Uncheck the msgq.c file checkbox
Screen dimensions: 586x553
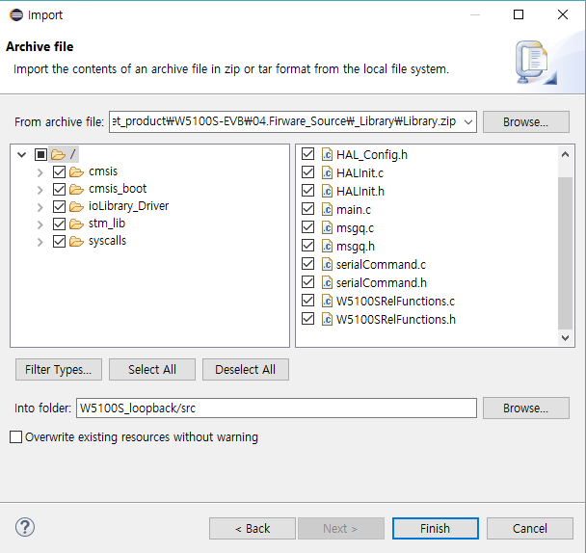coord(308,227)
